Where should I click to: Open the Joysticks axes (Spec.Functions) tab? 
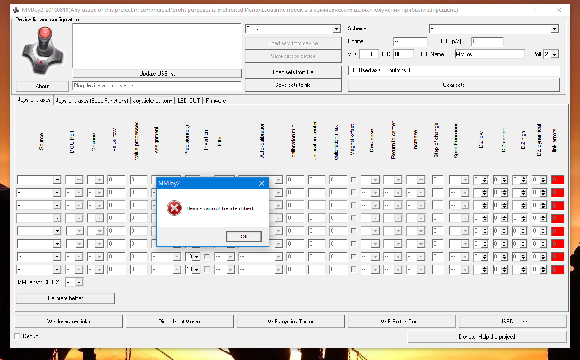pos(92,101)
